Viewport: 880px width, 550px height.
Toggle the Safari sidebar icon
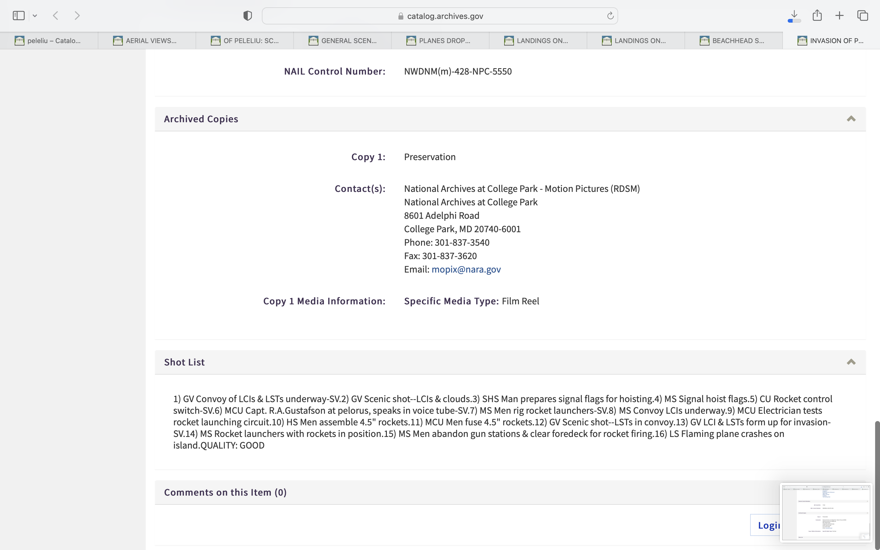coord(19,16)
